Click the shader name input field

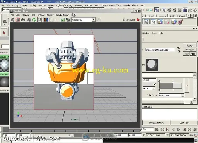160,50
